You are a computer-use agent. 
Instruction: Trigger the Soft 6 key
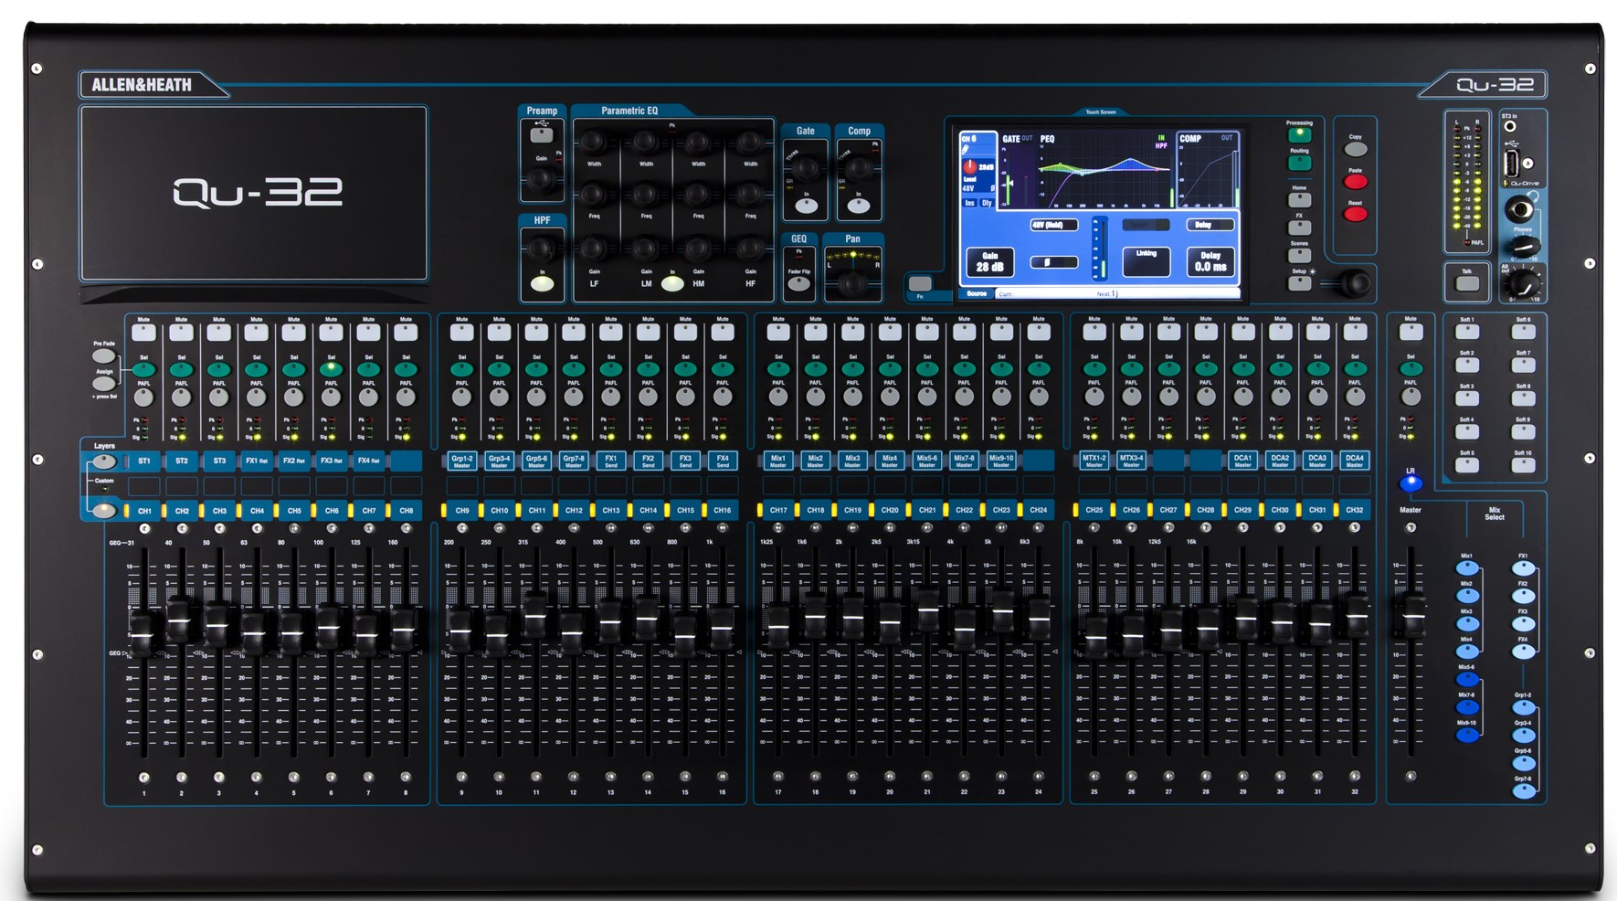pos(1523,332)
